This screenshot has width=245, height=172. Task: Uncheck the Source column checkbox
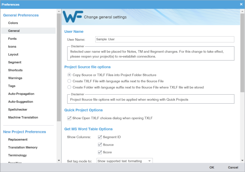click(x=99, y=144)
